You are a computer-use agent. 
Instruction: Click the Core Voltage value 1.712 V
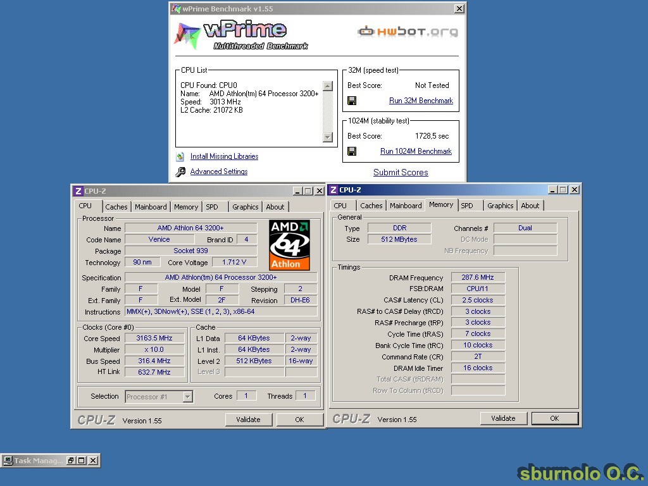click(234, 262)
